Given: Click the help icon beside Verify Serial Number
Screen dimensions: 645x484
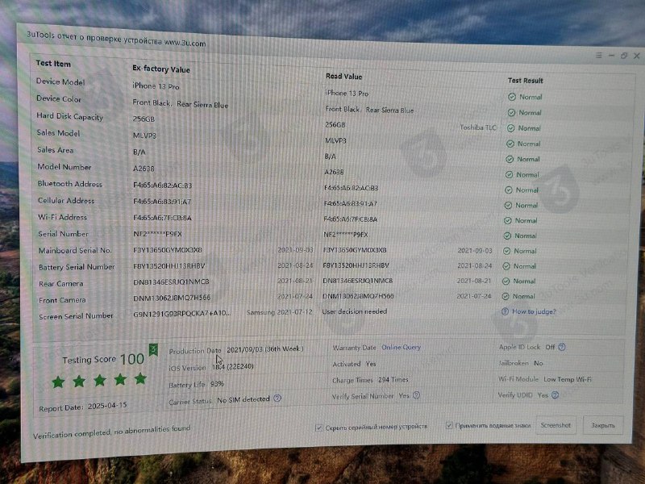Looking at the screenshot, I should (416, 395).
